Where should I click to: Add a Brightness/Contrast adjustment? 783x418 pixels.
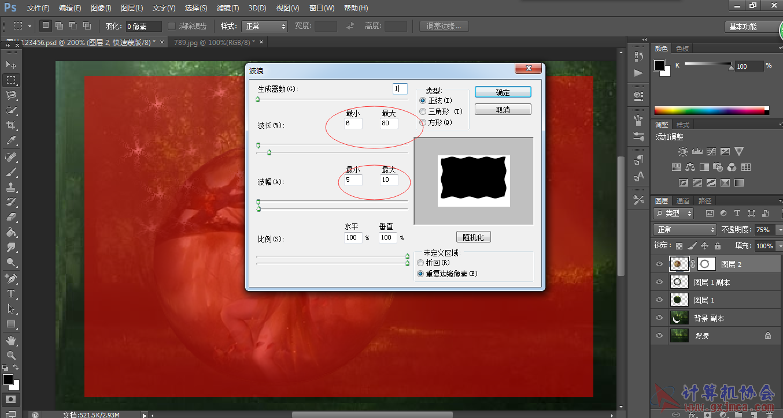683,152
